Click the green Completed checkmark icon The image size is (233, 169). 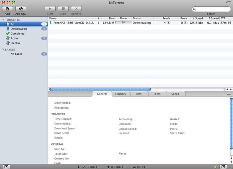pos(8,33)
